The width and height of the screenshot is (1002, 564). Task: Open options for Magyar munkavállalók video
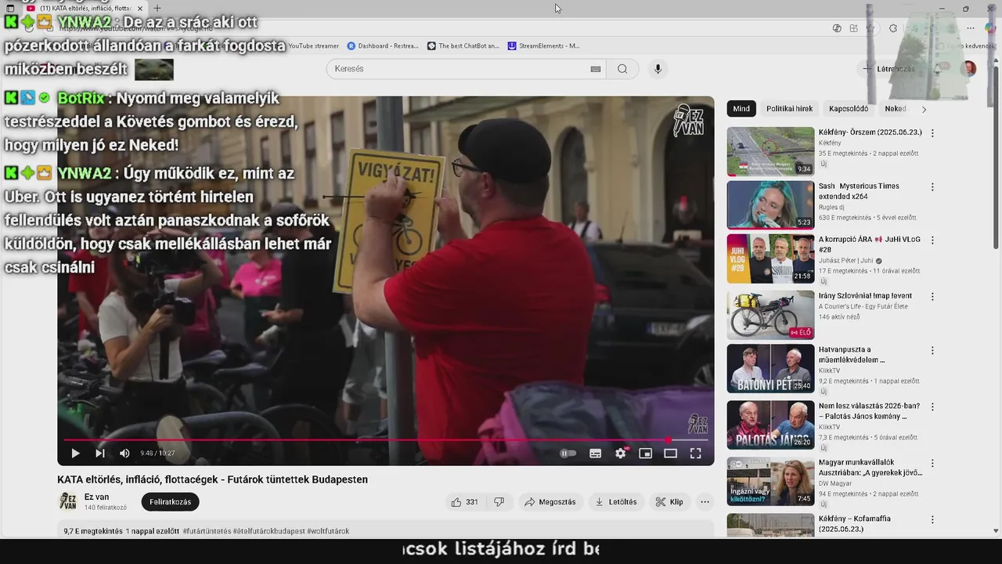tap(932, 463)
